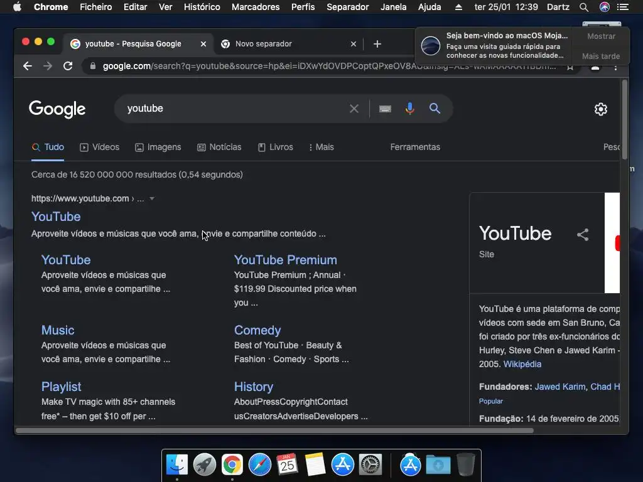This screenshot has height=482, width=643.
Task: Open the Apple menu
Action: pos(17,7)
